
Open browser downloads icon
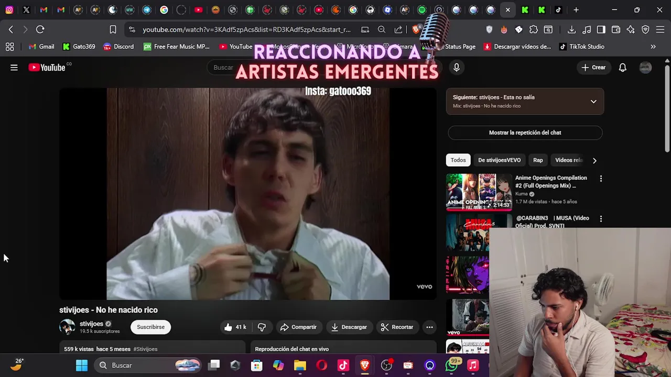point(571,30)
